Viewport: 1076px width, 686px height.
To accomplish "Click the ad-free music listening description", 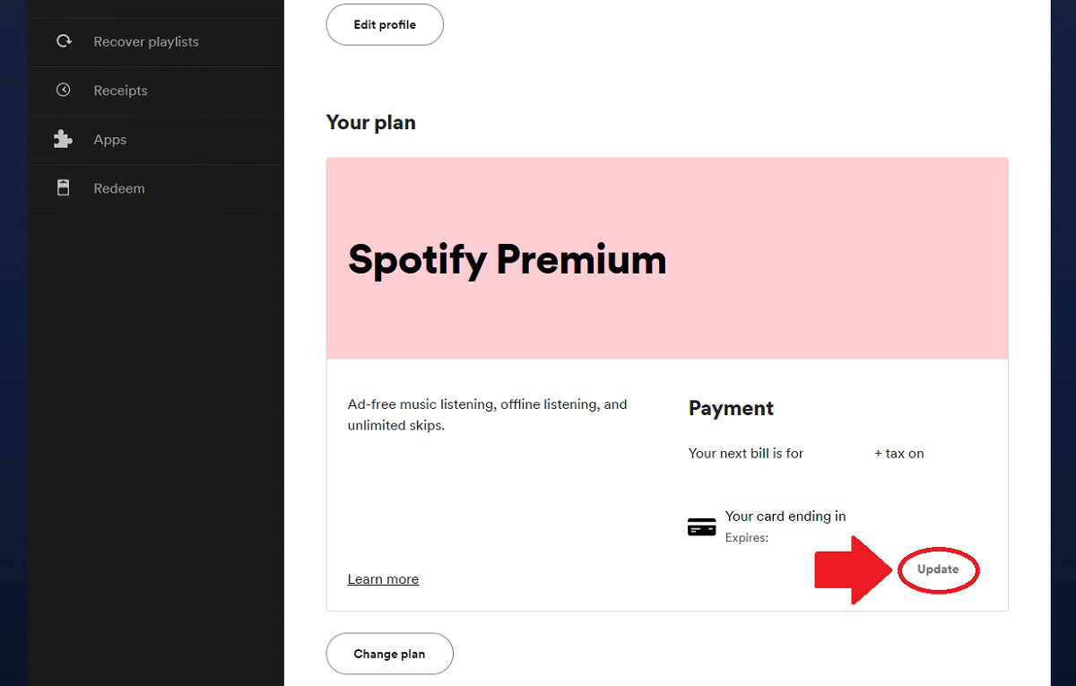I will [x=487, y=414].
